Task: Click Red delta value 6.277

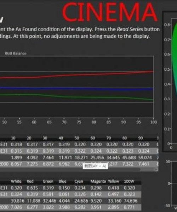Action: click(x=32, y=207)
